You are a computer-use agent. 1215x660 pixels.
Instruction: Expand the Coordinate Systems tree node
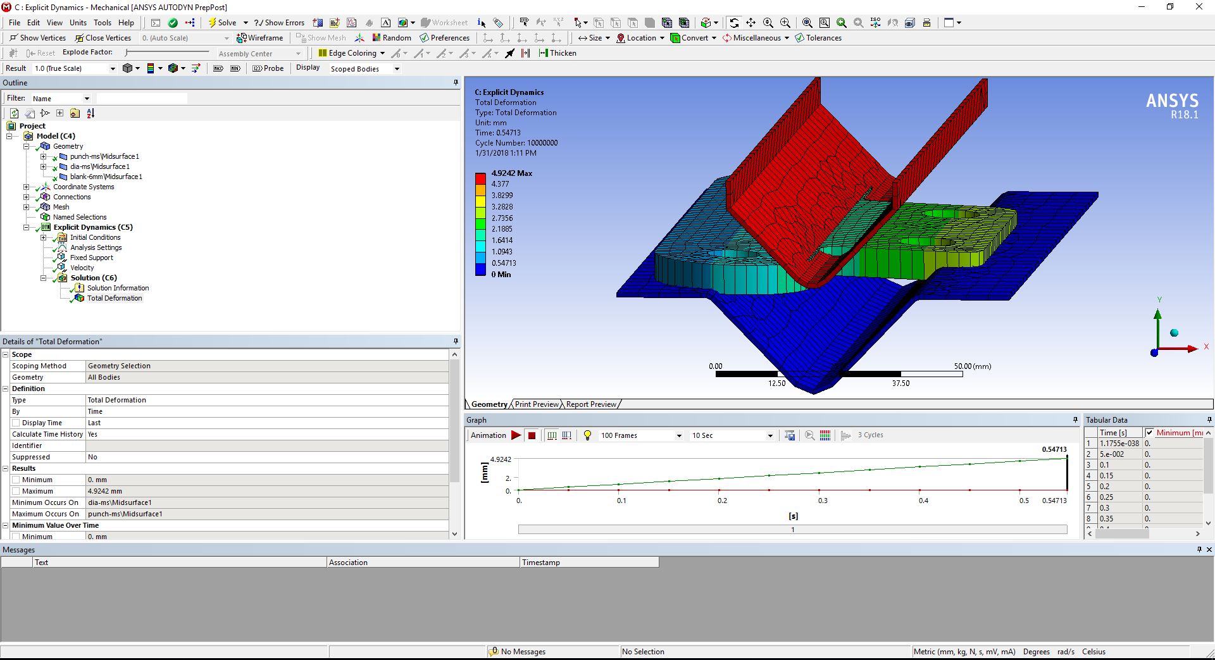point(27,187)
